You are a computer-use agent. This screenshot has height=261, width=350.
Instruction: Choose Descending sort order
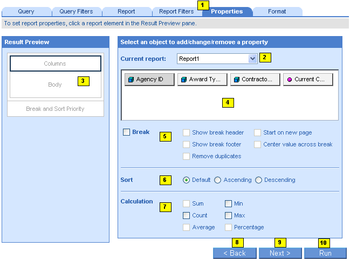click(259, 180)
